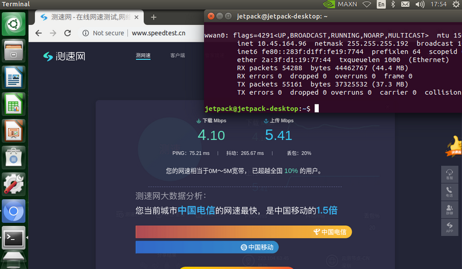Open mail messaging indicator
This screenshot has height=269, width=462.
coord(405,4)
